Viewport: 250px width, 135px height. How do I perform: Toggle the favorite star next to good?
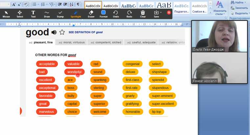click(x=62, y=32)
